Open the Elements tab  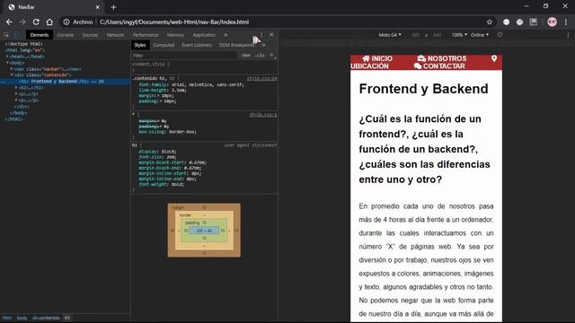click(x=40, y=35)
